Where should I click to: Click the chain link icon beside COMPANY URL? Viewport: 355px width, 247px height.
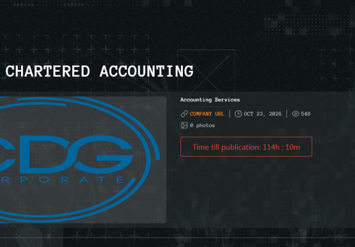tap(184, 114)
